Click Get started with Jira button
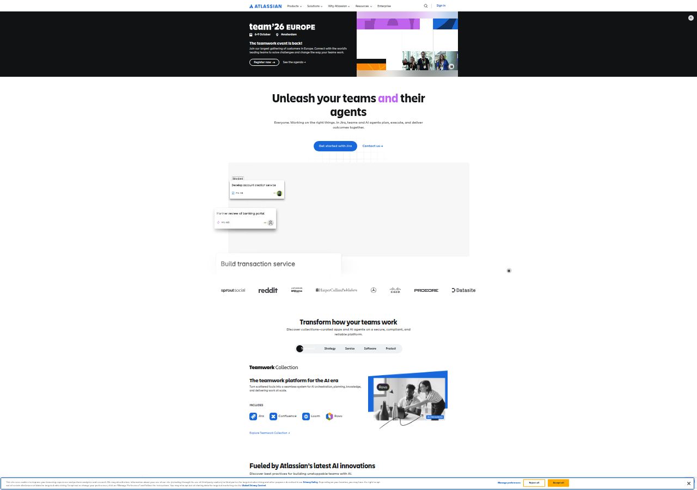Viewport: 697px width, 490px height. 335,146
